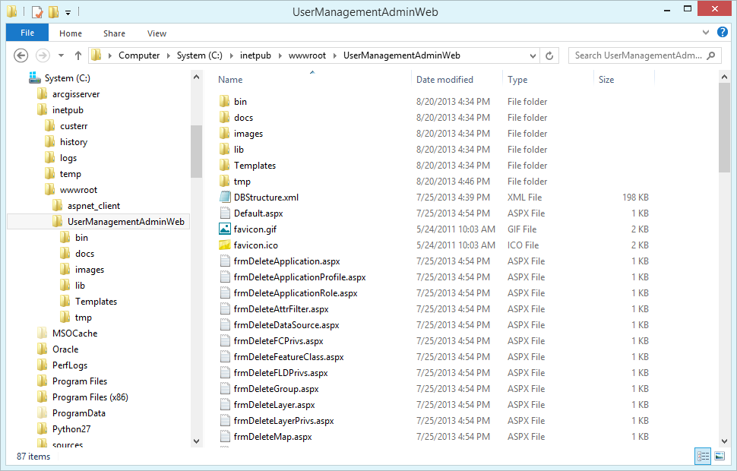Select the Templates folder in the sidebar
Screen dimensions: 737x471
pos(96,301)
